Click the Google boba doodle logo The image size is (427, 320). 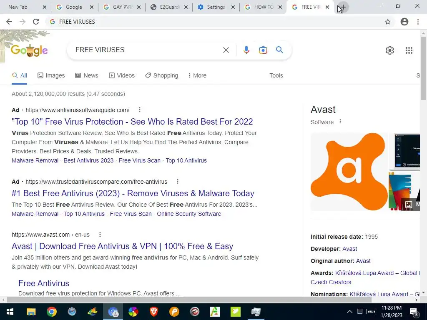click(x=30, y=50)
